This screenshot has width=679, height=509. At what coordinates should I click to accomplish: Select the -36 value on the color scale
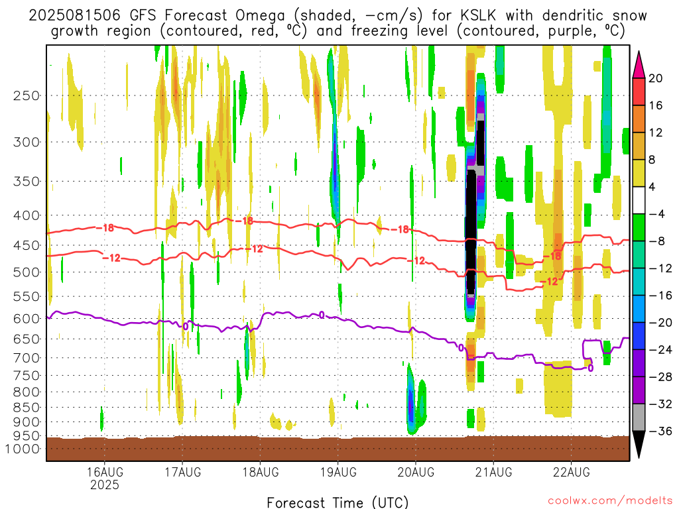tap(660, 431)
